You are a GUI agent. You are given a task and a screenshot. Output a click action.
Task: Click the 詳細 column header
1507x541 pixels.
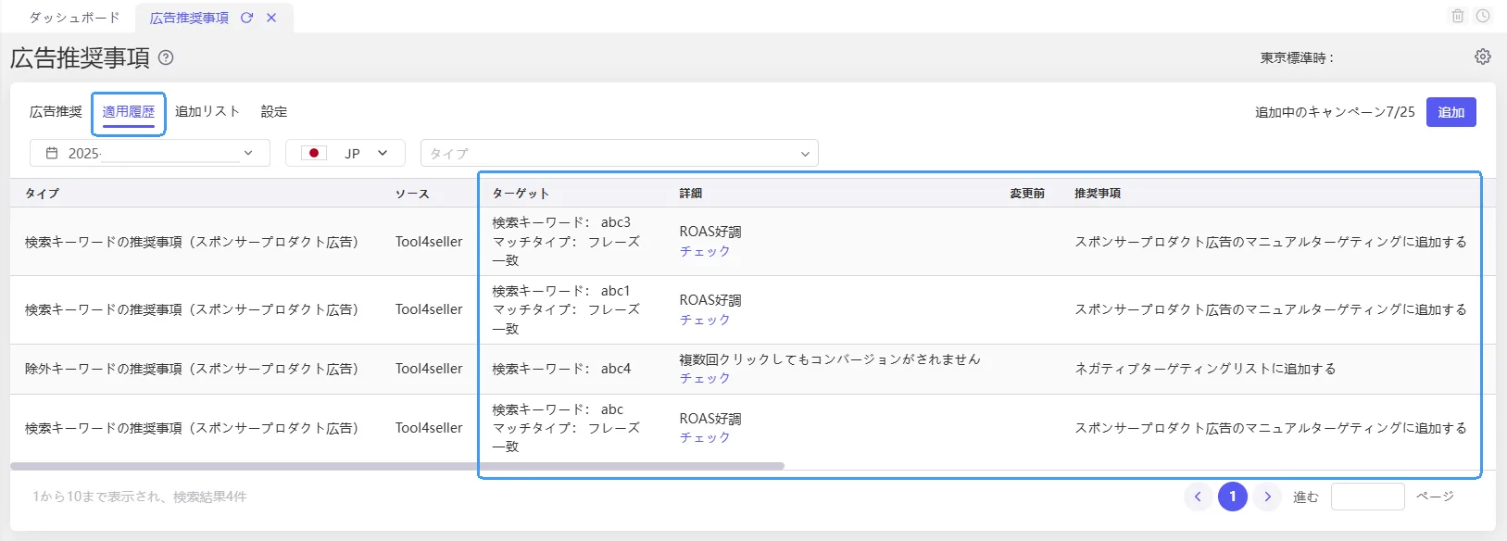[x=691, y=194]
